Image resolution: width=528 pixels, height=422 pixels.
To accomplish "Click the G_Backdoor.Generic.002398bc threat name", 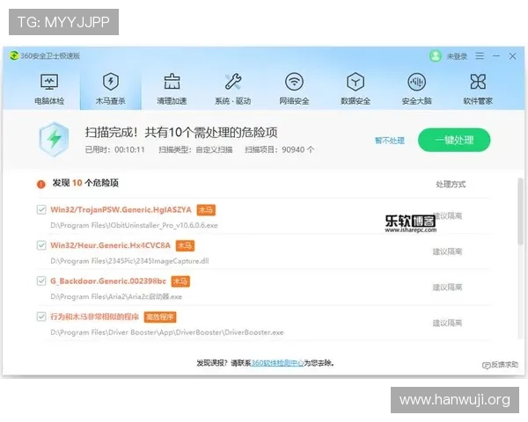I will 108,281.
